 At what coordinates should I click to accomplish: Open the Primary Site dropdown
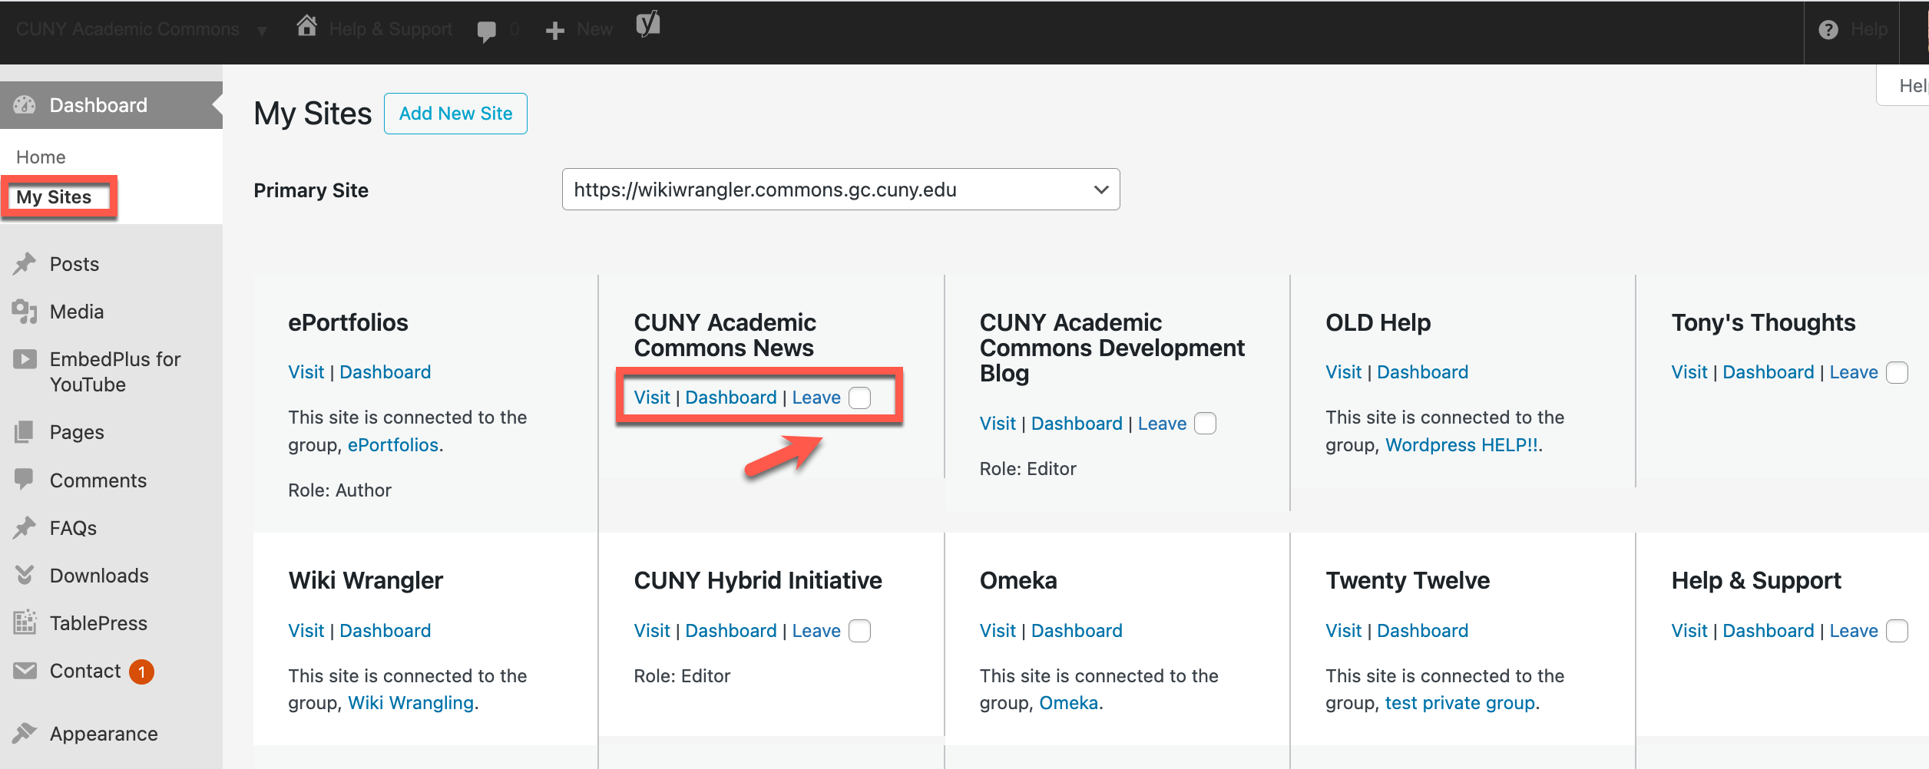pyautogui.click(x=841, y=190)
